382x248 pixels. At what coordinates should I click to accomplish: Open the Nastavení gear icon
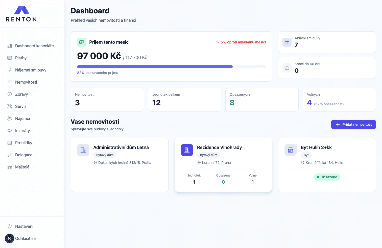(9, 226)
